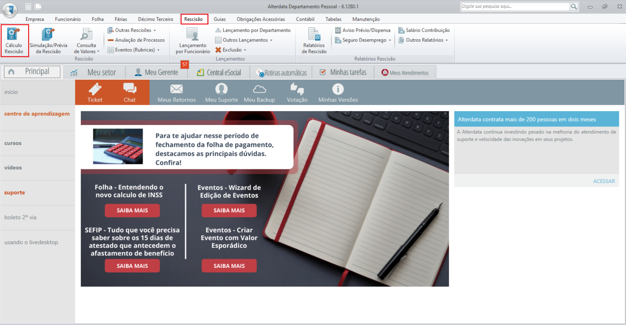Open Salário Contribuição report
This screenshot has height=325, width=626.
click(424, 30)
